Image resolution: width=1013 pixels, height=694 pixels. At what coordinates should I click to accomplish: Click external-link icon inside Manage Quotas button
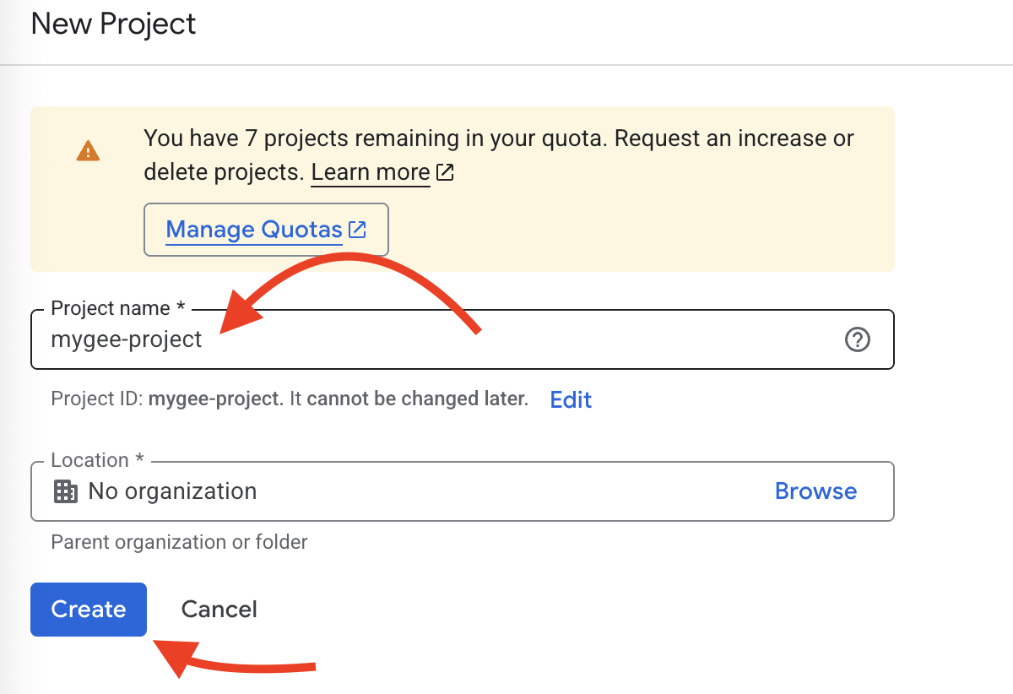click(358, 230)
